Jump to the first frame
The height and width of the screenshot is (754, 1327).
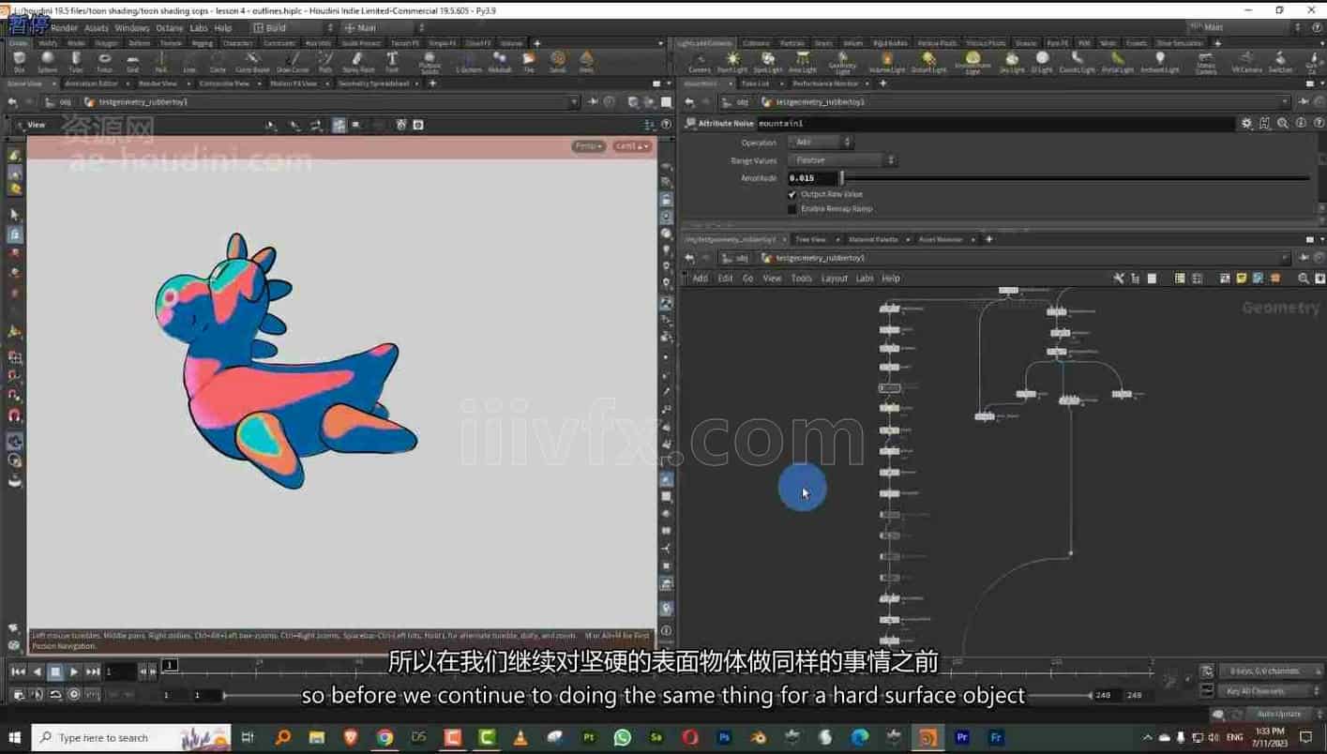(18, 671)
